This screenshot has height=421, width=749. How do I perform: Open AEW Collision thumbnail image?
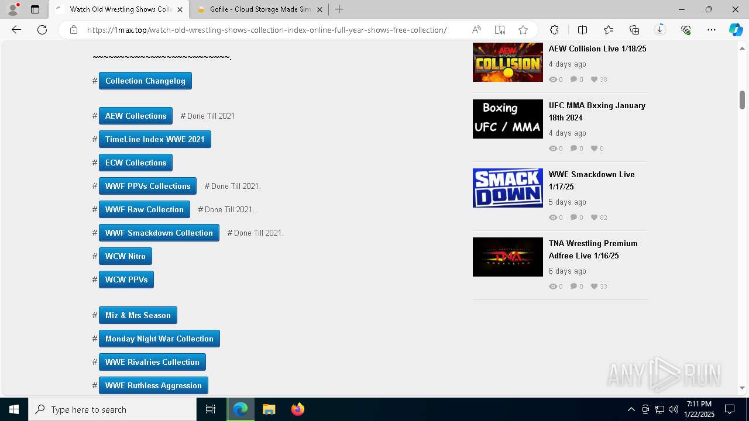pos(508,62)
